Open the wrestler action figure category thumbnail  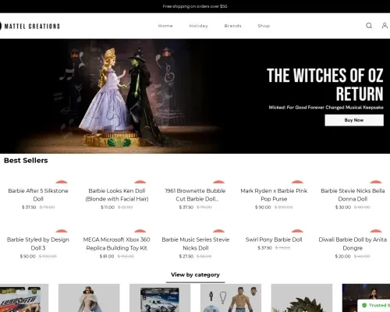pyautogui.click(x=231, y=298)
